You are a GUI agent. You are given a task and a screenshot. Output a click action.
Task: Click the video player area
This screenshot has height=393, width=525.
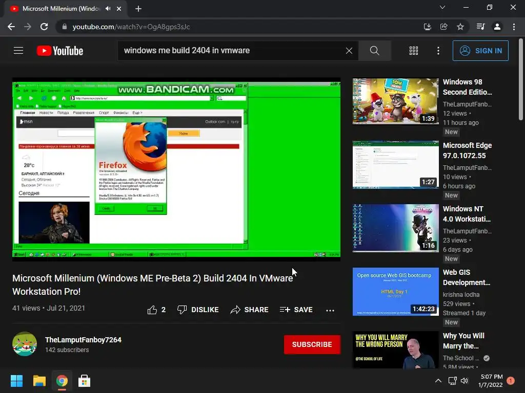click(x=176, y=169)
